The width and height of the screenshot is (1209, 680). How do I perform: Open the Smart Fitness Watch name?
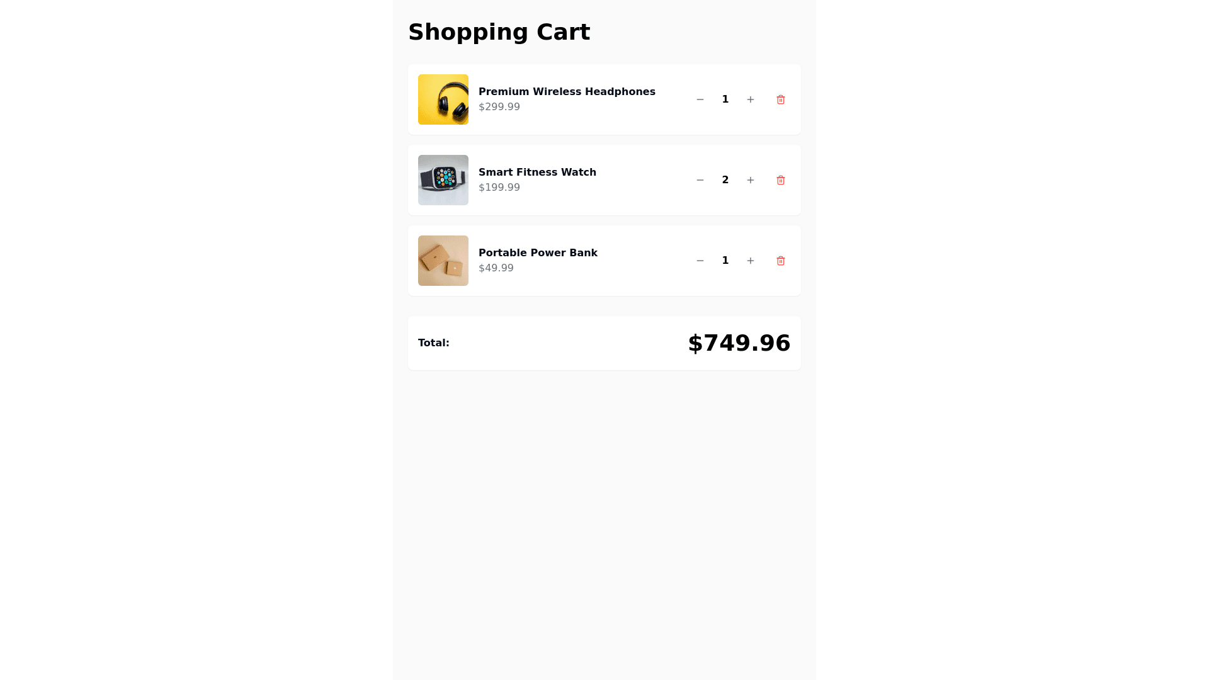point(537,173)
